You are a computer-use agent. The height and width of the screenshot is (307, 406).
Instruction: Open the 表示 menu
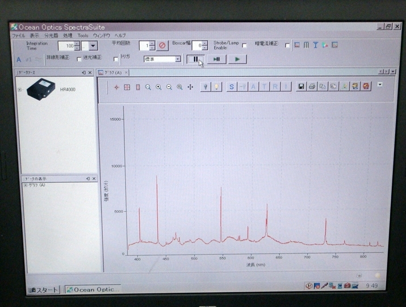coord(35,35)
